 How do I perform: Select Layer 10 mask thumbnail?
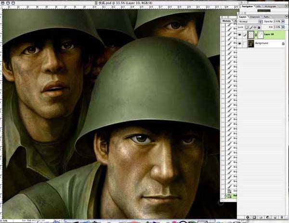(261, 35)
